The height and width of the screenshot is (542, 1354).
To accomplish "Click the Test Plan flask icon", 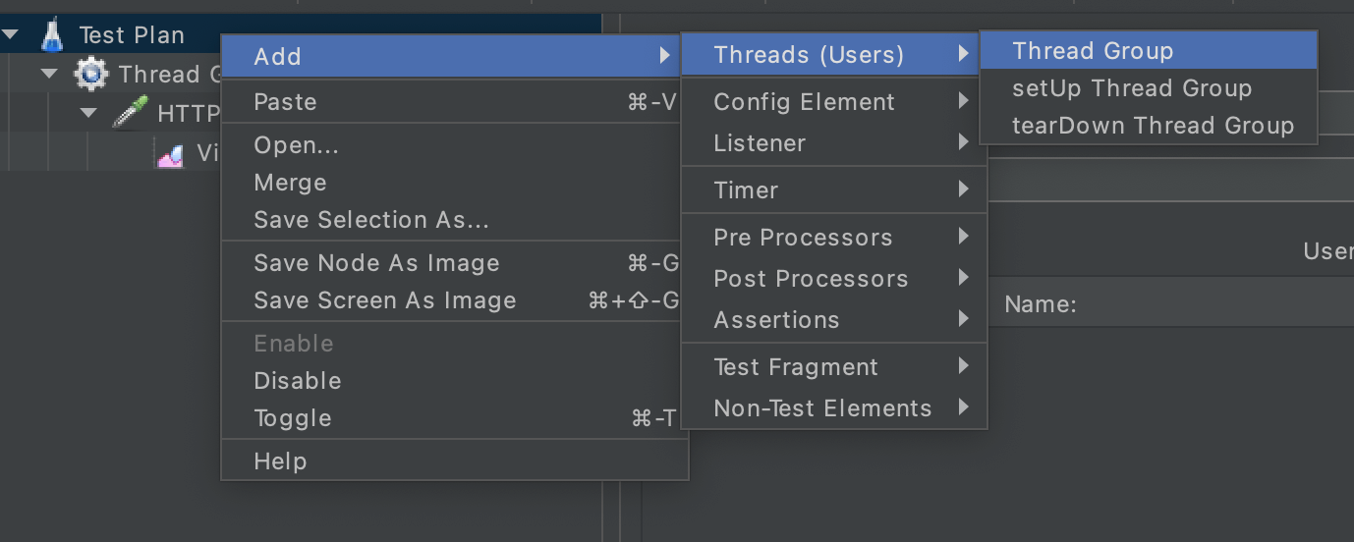I will (x=52, y=35).
